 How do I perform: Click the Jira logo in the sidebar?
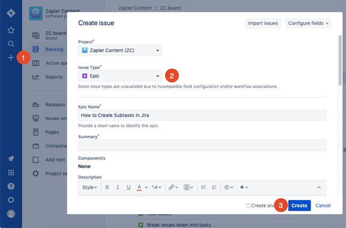click(11, 13)
